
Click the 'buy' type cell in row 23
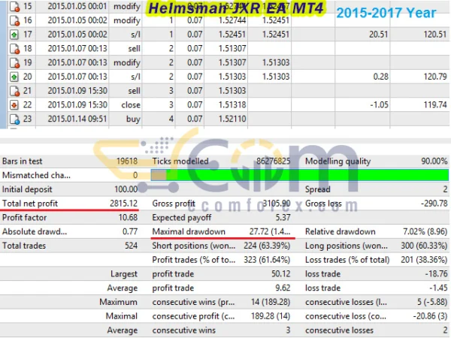click(133, 119)
